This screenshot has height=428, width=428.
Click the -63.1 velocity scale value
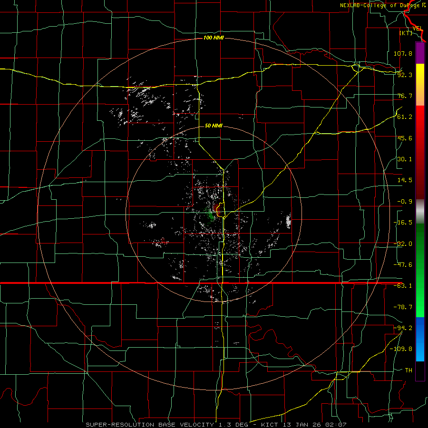click(x=403, y=286)
